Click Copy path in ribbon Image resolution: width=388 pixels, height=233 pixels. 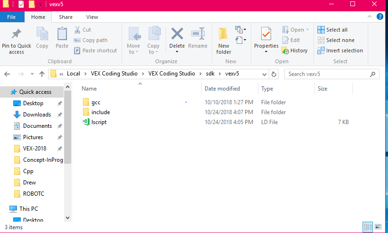click(91, 40)
